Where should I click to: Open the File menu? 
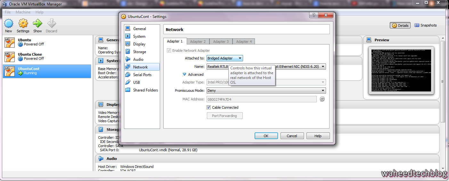8,12
